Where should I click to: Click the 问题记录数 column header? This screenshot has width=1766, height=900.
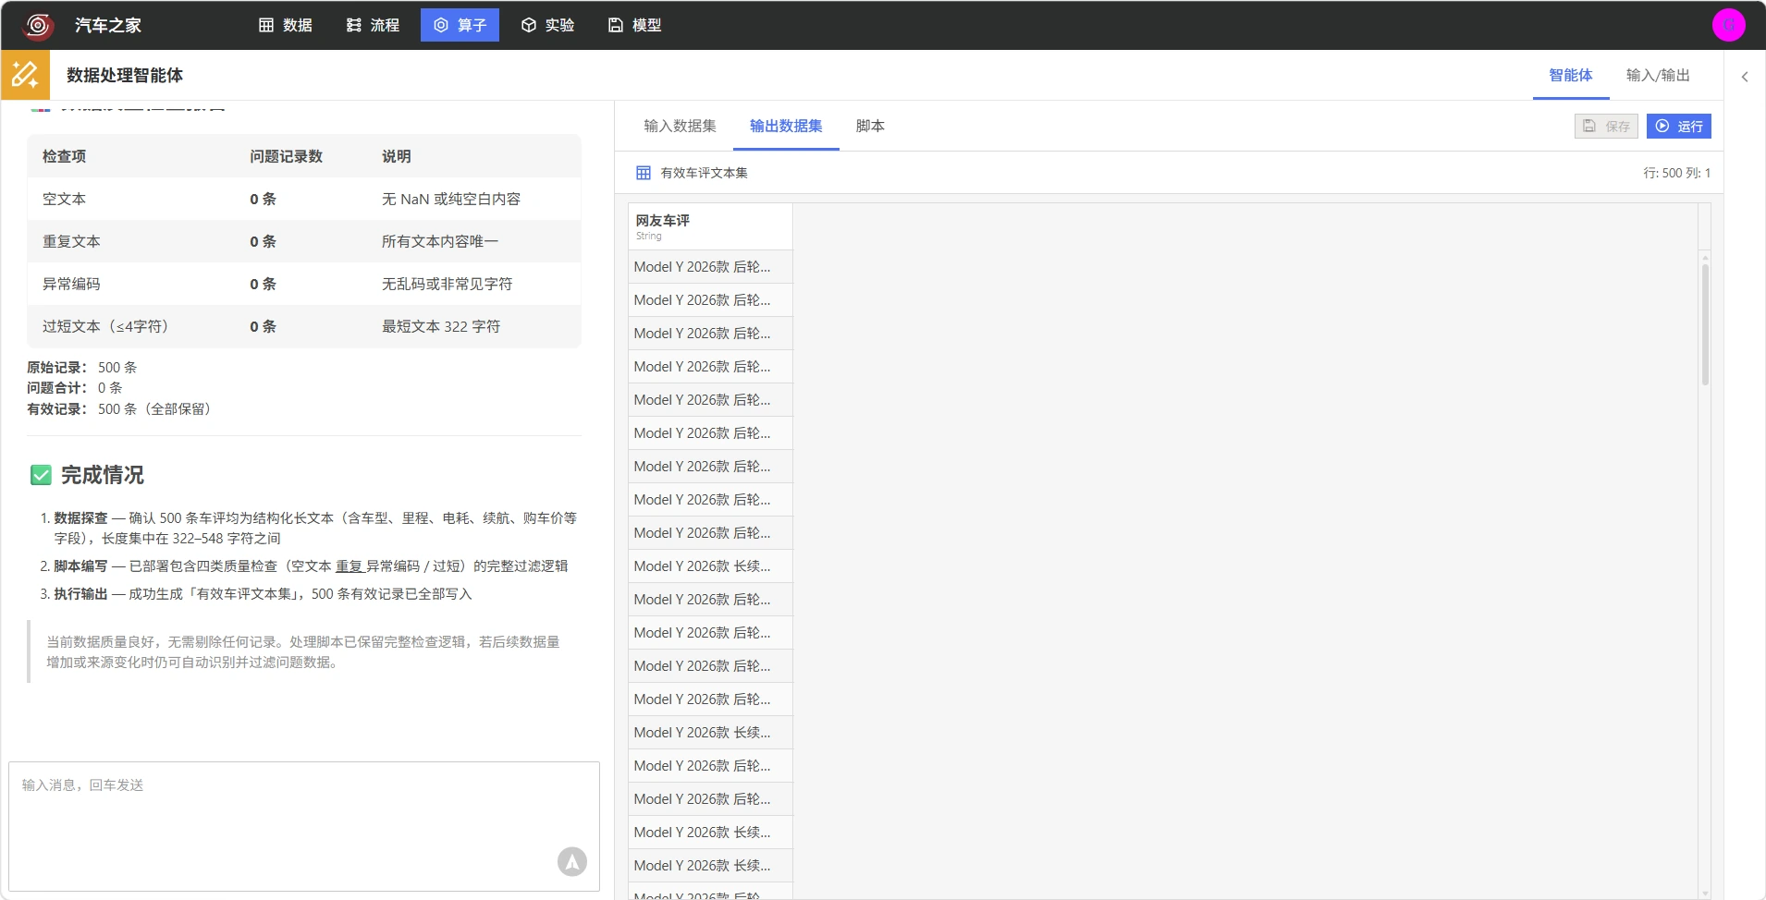point(286,156)
